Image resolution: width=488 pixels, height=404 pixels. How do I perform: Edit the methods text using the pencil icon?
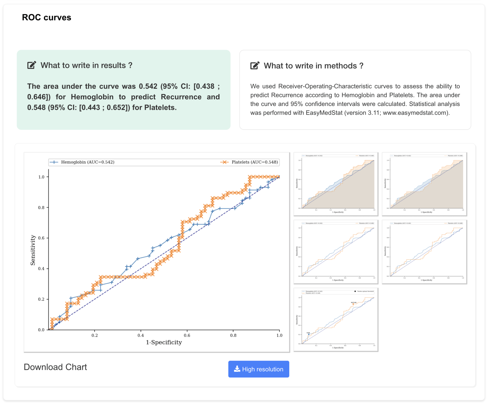coord(255,65)
